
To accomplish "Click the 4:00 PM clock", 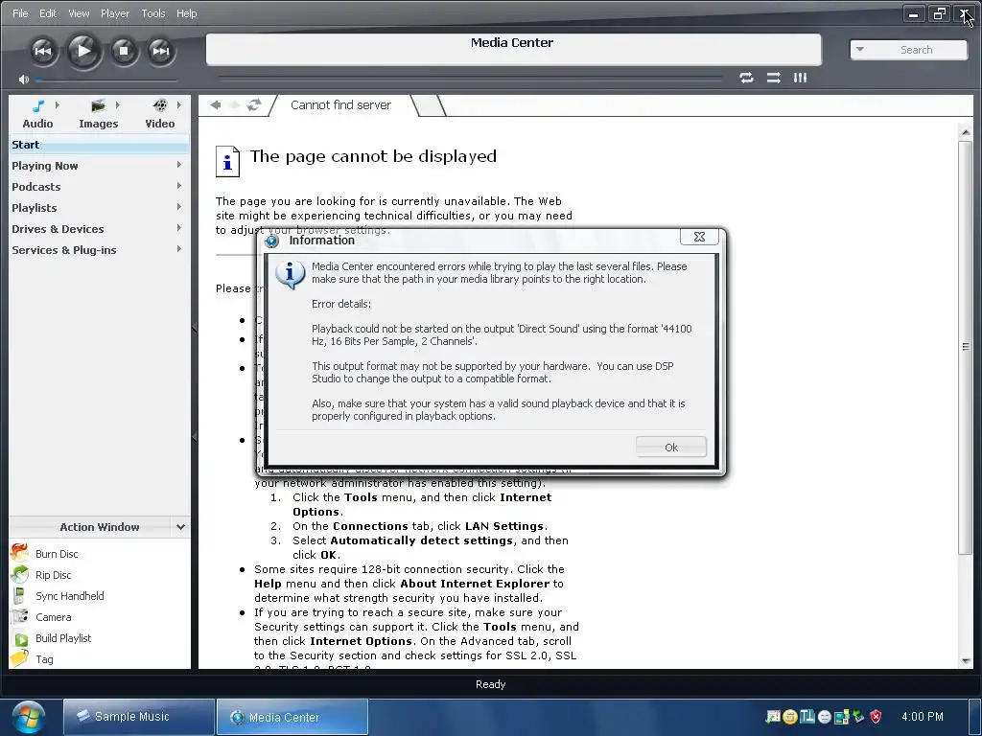I will coord(922,717).
